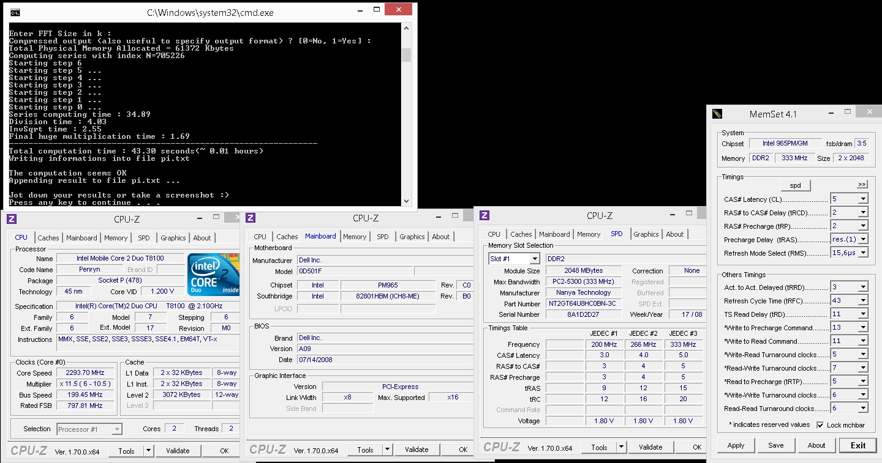Open the RAS# to CAS# Delay (tRCD) dropdown
882x463 pixels.
(x=862, y=212)
